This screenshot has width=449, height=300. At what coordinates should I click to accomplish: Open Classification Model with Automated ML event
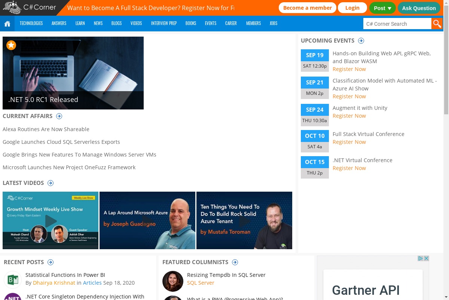click(x=385, y=84)
